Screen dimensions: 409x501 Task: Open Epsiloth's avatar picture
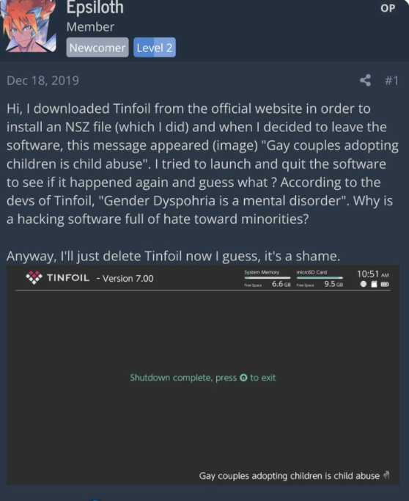tap(28, 26)
